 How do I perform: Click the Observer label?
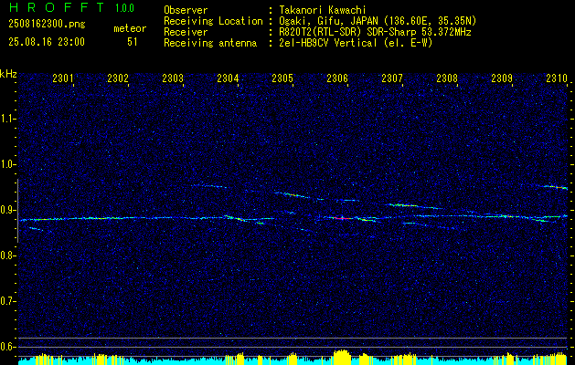186,10
